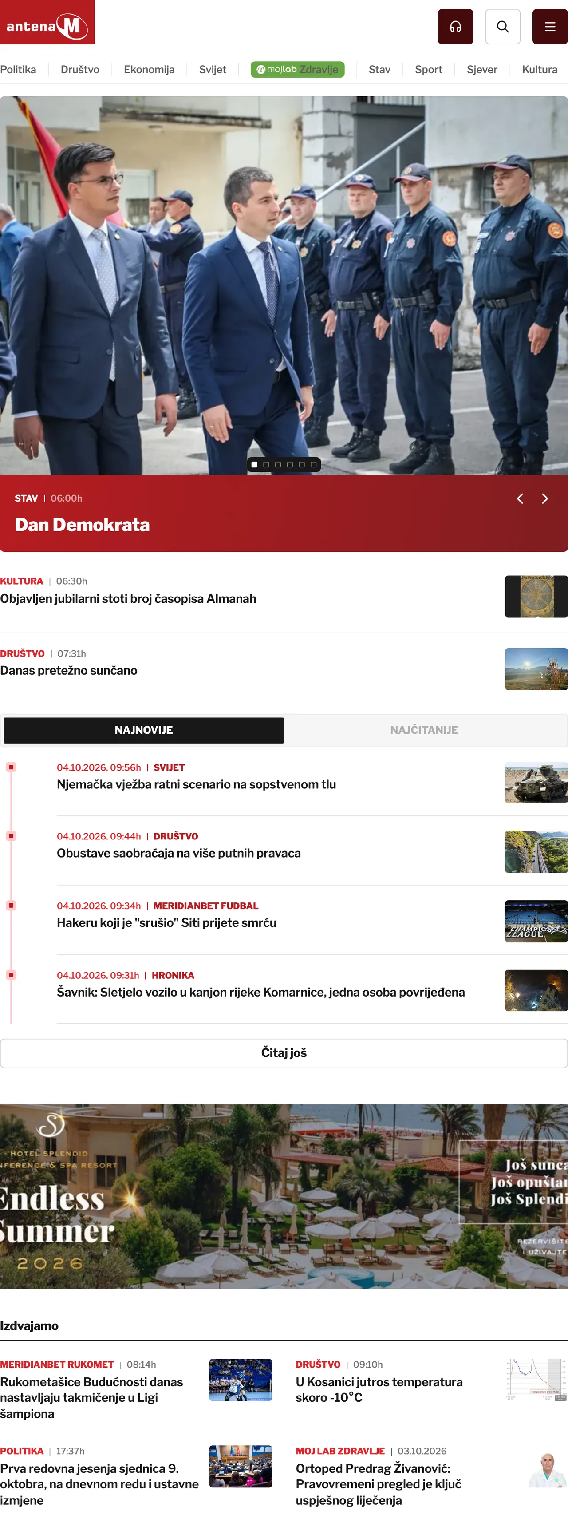Open Danas pretežno sunčano article
Image resolution: width=568 pixels, height=1515 pixels.
point(69,670)
